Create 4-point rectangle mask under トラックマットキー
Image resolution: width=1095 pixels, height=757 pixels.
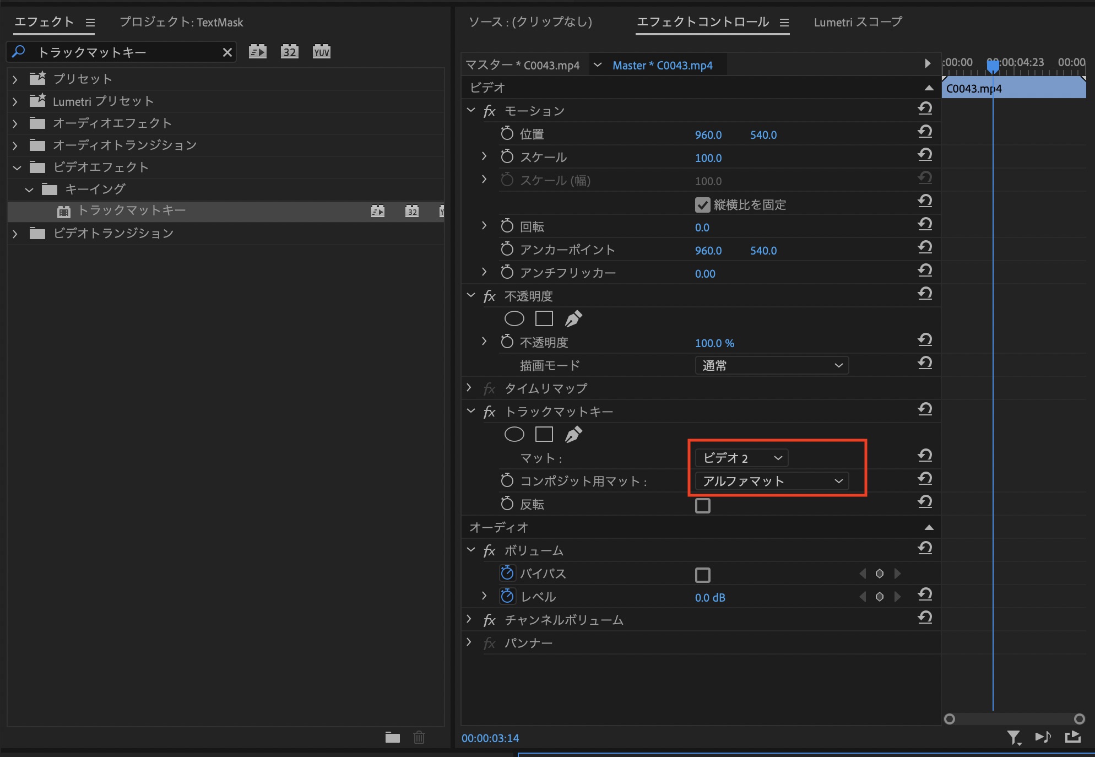click(x=544, y=435)
